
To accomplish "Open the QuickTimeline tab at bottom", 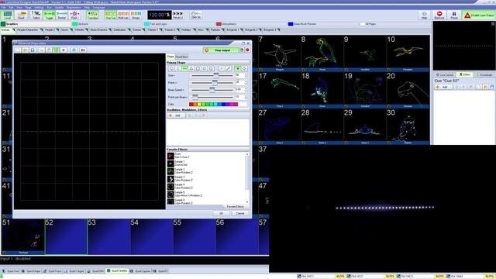I will pyautogui.click(x=117, y=270).
